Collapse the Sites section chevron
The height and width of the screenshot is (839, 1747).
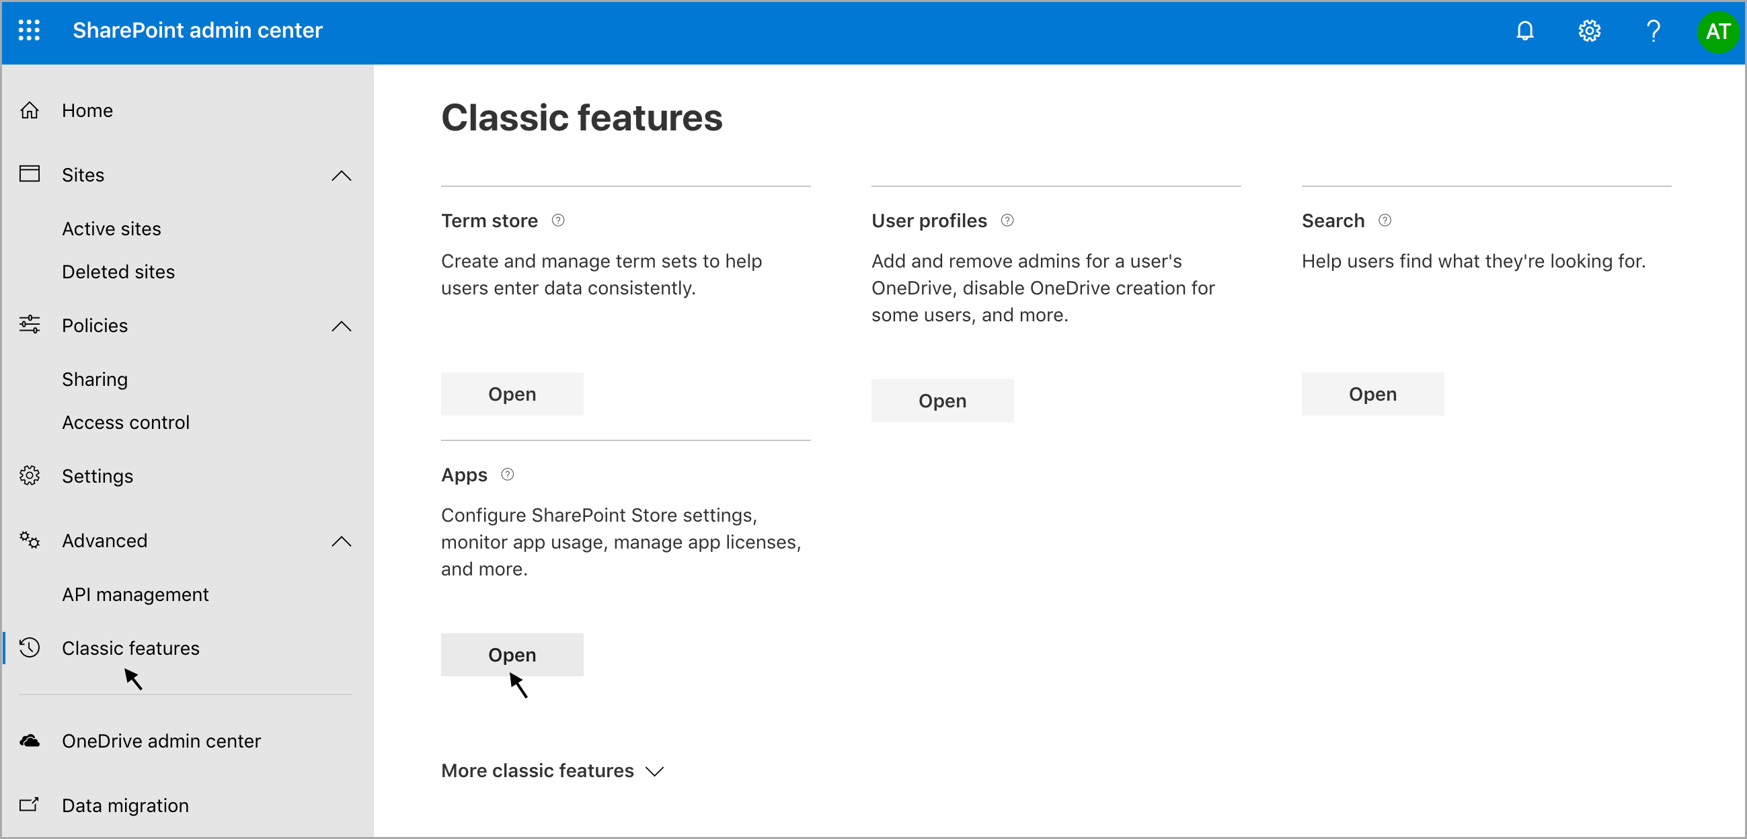(341, 175)
